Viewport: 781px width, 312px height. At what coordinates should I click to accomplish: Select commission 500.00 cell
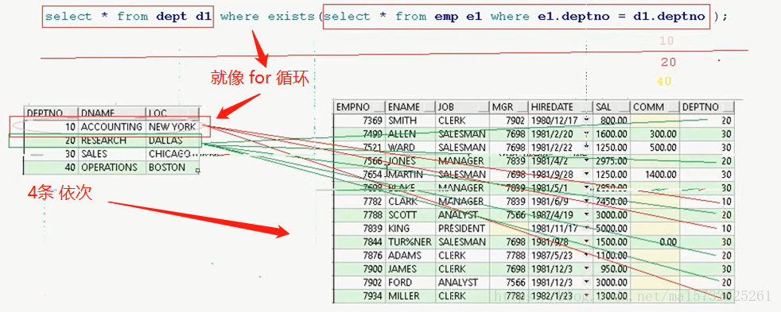655,148
